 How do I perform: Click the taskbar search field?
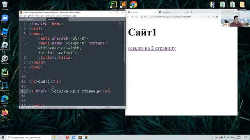click(29, 137)
